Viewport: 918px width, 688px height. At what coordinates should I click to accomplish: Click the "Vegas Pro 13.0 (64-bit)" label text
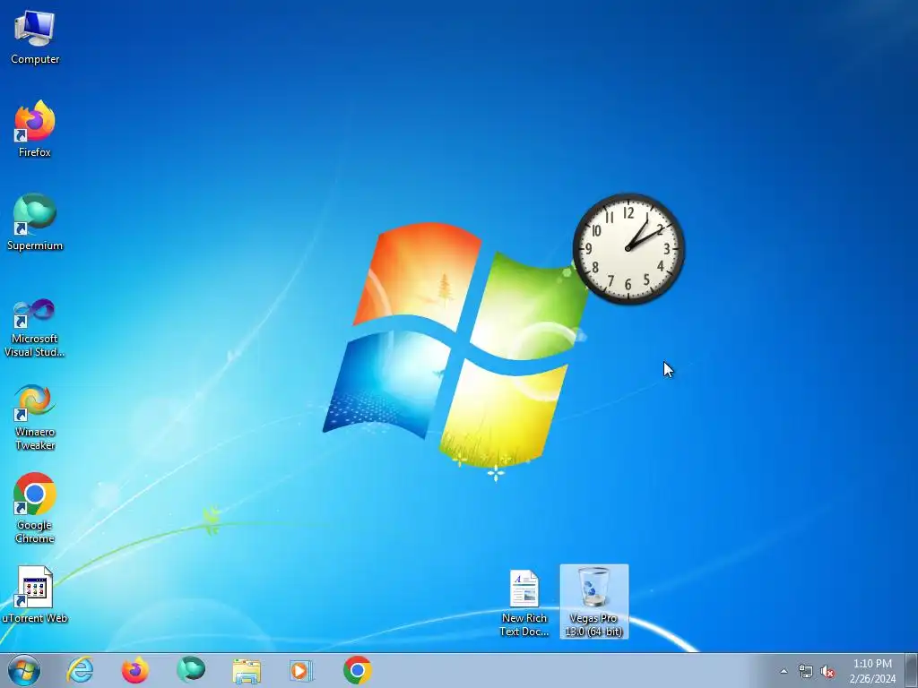point(593,624)
